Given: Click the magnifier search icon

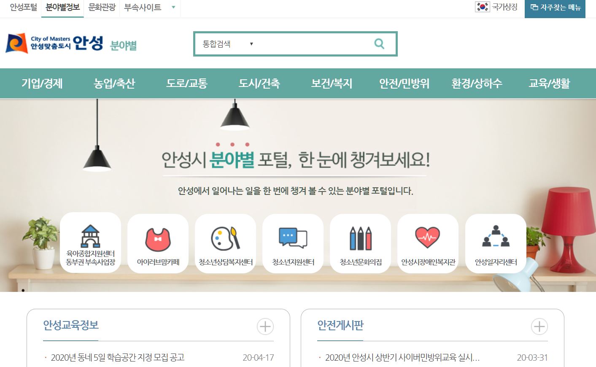Looking at the screenshot, I should coord(379,43).
